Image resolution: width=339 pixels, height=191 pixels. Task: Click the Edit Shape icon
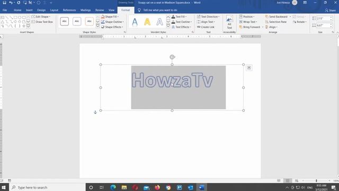click(x=33, y=16)
